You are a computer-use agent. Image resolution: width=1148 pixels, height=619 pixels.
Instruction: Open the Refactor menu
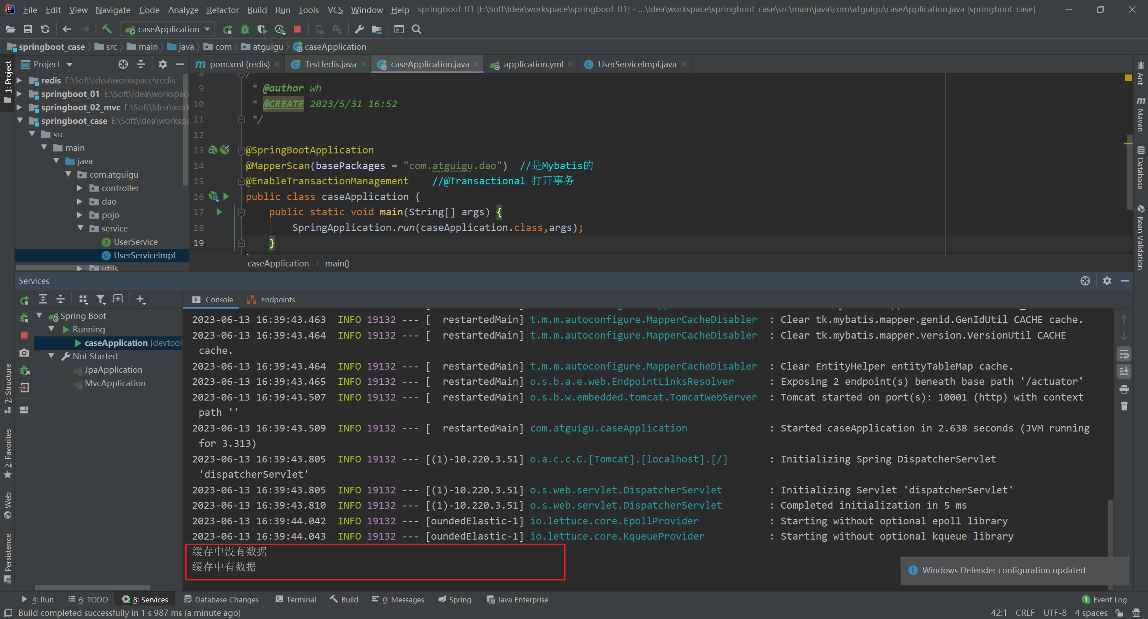click(x=222, y=9)
